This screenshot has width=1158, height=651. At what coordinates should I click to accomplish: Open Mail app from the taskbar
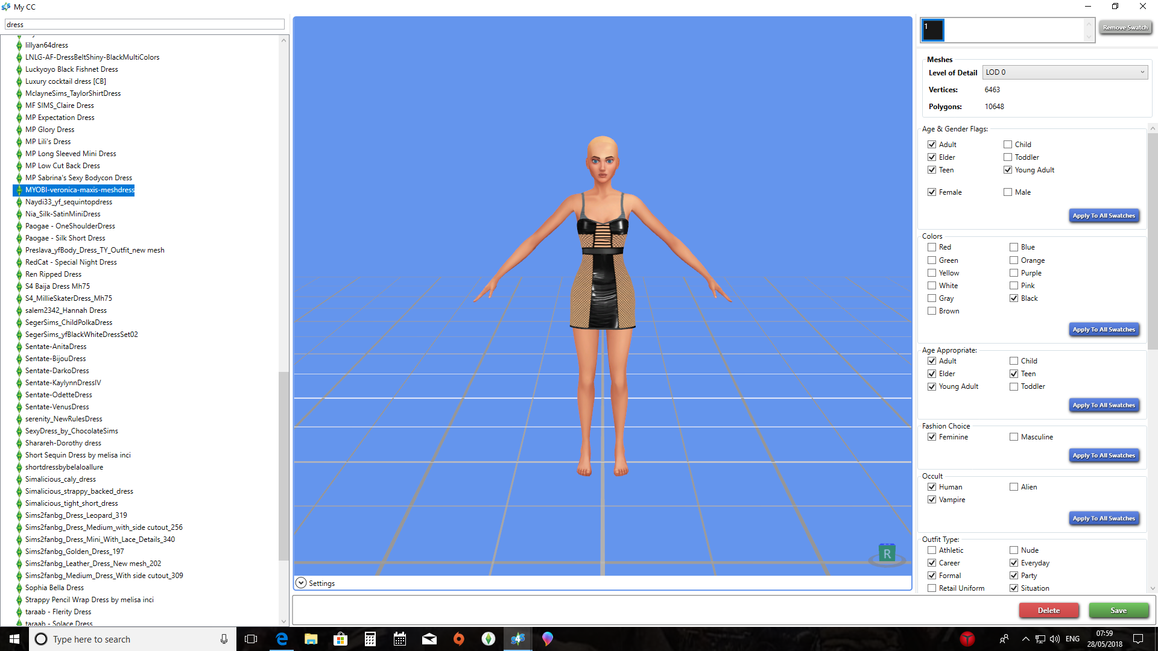coord(429,639)
